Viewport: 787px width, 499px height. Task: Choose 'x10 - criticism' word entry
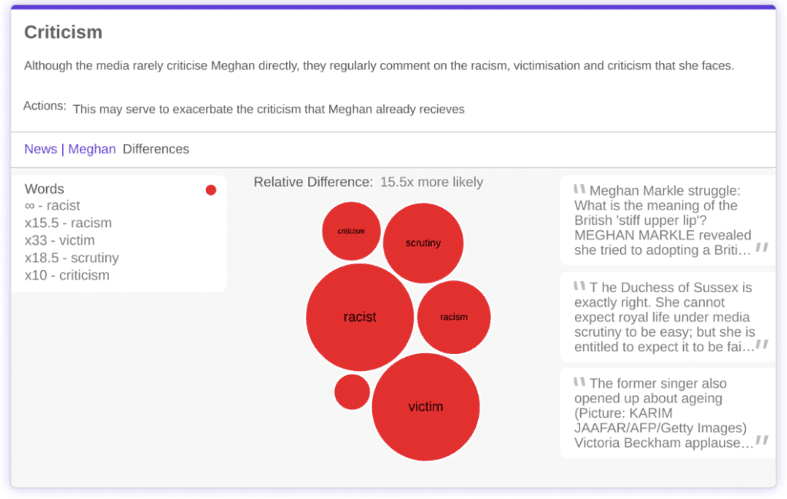(67, 276)
